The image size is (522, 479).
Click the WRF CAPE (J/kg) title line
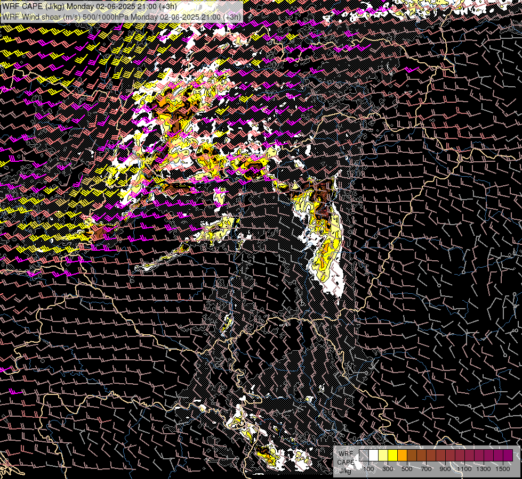click(x=89, y=6)
